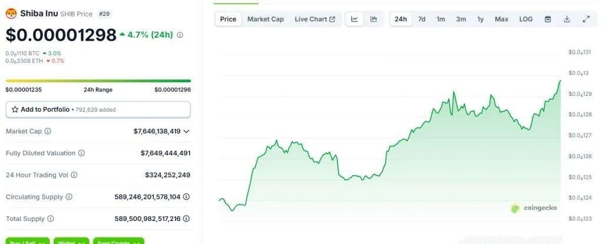Open Market Cap info tooltip icon

coord(48,131)
